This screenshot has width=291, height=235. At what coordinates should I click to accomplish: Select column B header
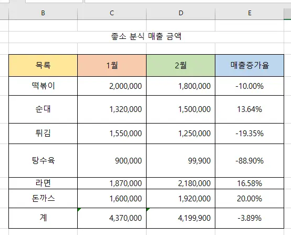click(x=43, y=13)
